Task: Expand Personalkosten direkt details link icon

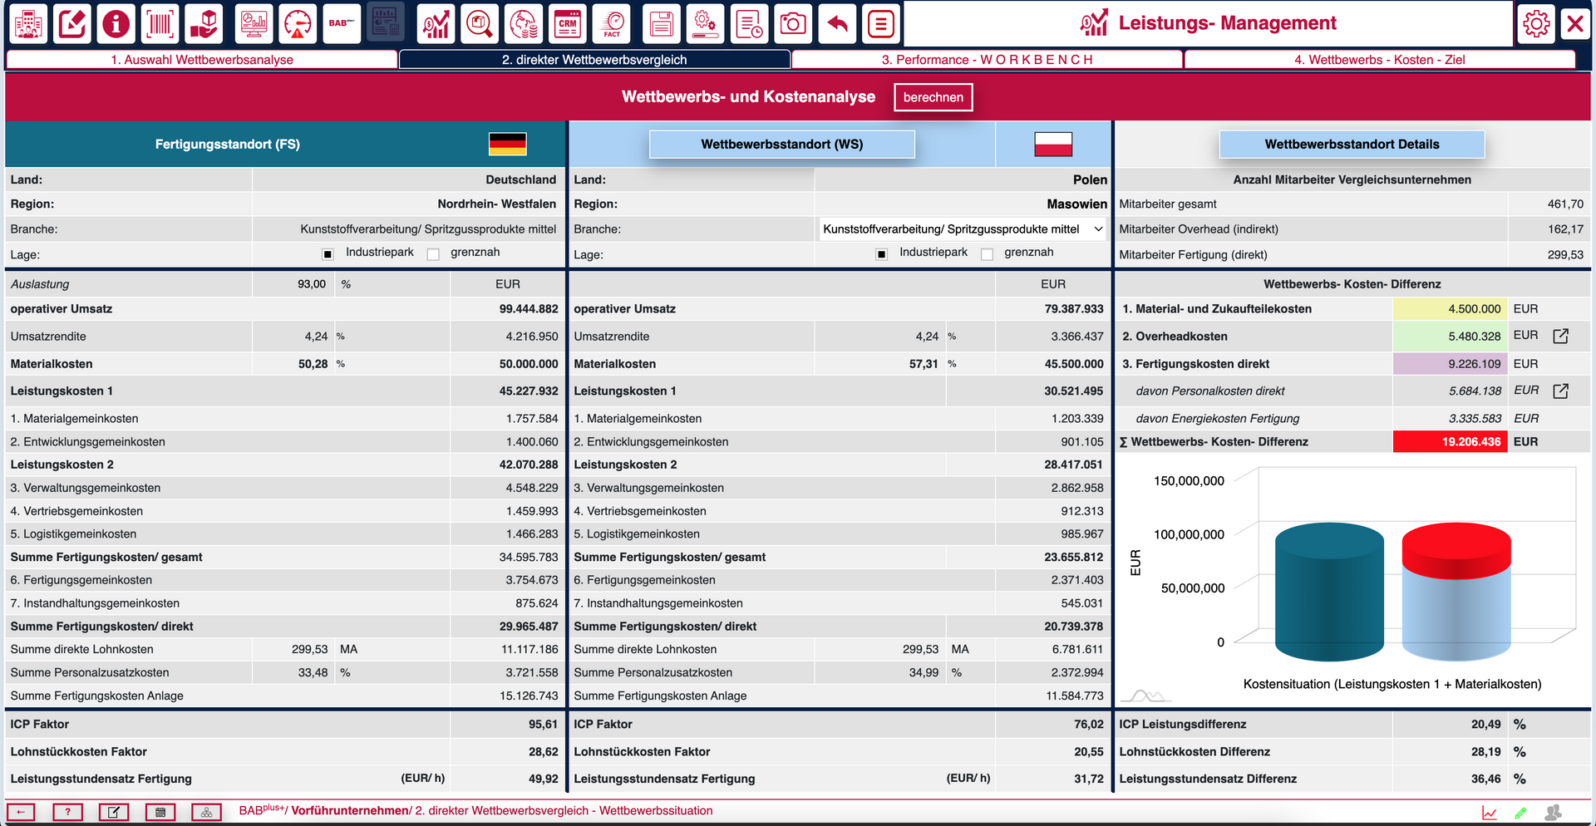Action: (x=1560, y=391)
